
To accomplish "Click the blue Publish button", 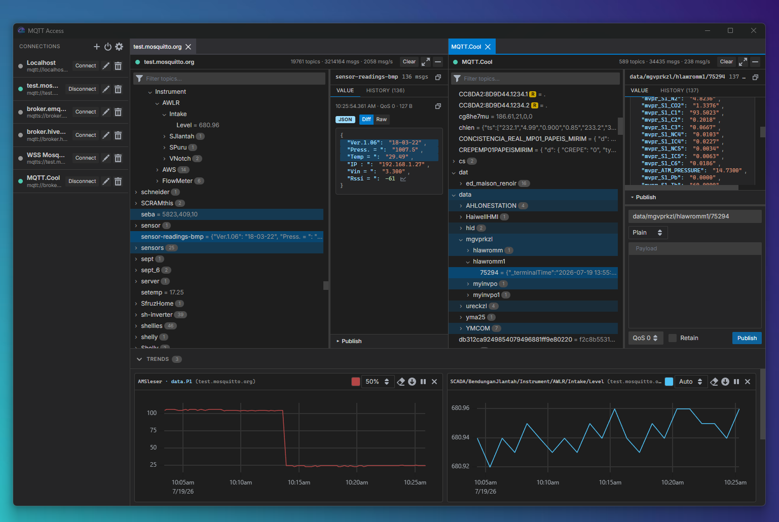I will click(747, 338).
